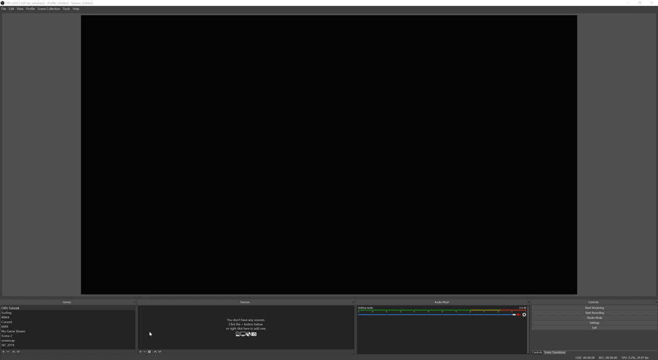This screenshot has height=360, width=658.
Task: Open the Tools menu
Action: click(x=66, y=9)
